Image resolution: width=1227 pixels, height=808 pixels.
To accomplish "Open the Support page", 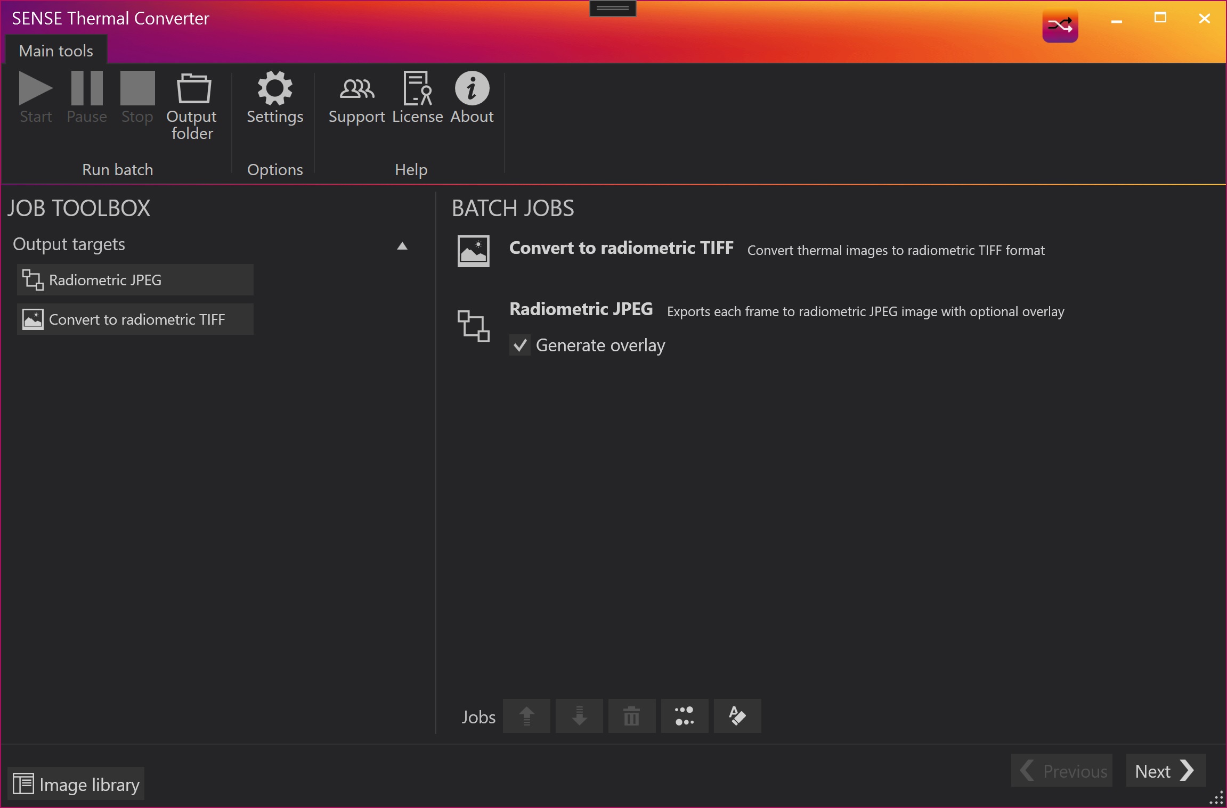I will tap(356, 98).
